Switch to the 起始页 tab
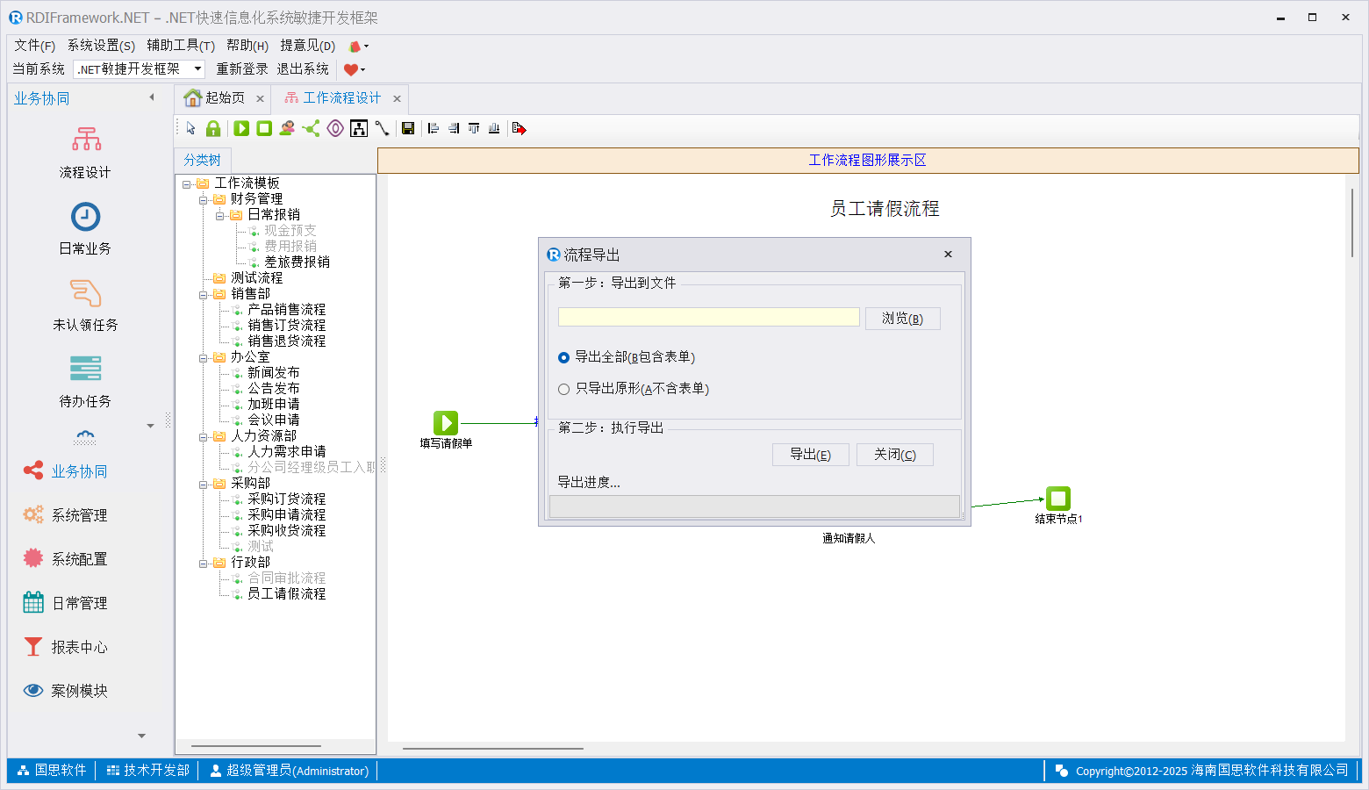This screenshot has height=790, width=1369. click(x=216, y=98)
